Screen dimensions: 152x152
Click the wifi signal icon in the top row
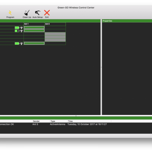coord(22,28)
